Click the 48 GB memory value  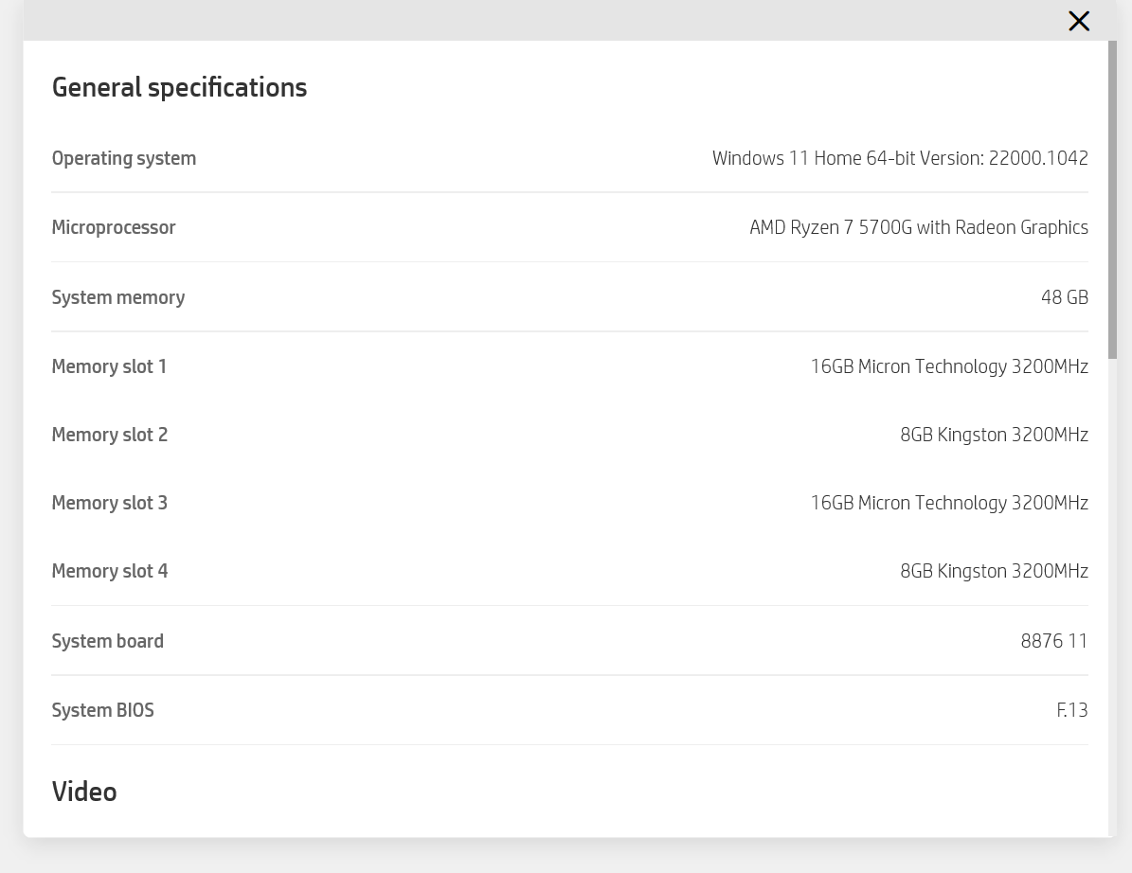[1064, 297]
